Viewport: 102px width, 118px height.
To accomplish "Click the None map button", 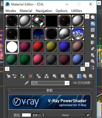I will click(x=65, y=115).
